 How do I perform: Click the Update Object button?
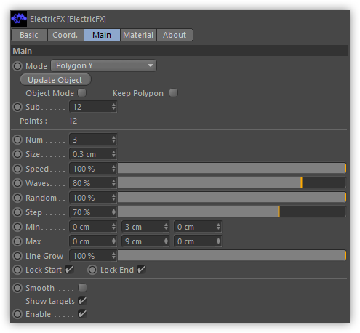point(55,80)
